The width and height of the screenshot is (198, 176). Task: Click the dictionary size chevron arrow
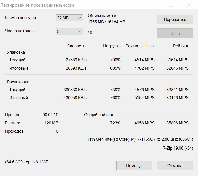pos(80,18)
